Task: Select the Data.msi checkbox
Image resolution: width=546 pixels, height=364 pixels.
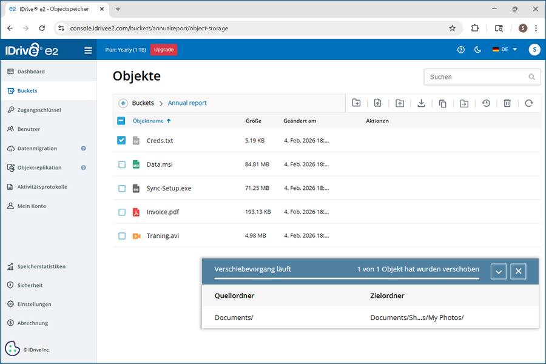Action: pyautogui.click(x=121, y=164)
